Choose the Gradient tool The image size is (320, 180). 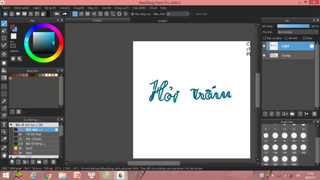tap(4, 77)
